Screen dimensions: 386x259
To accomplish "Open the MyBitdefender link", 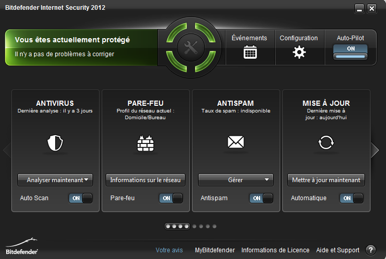I will tap(215, 250).
